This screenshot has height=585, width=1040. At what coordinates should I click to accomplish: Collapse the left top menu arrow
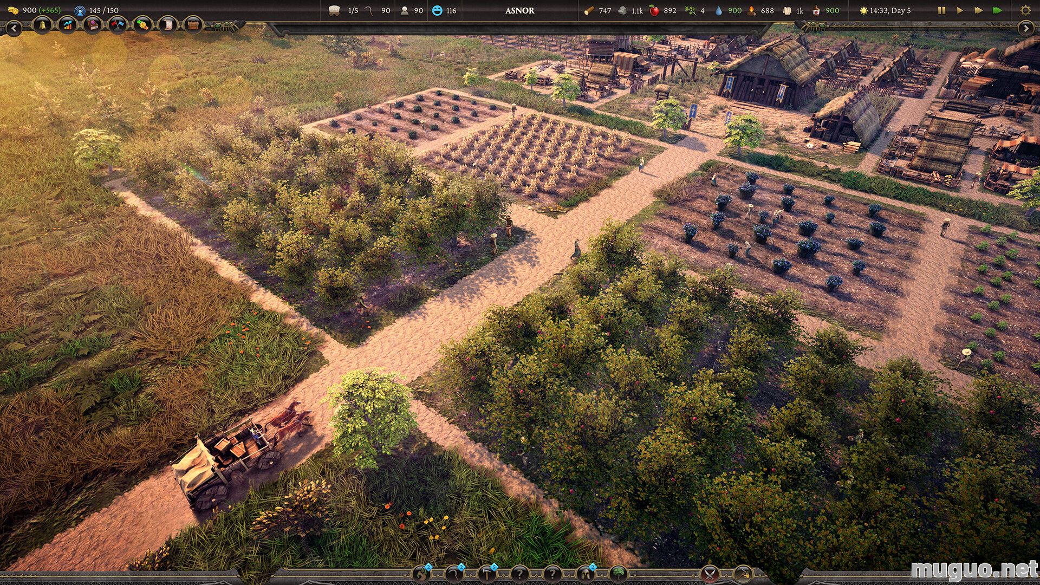click(x=14, y=28)
